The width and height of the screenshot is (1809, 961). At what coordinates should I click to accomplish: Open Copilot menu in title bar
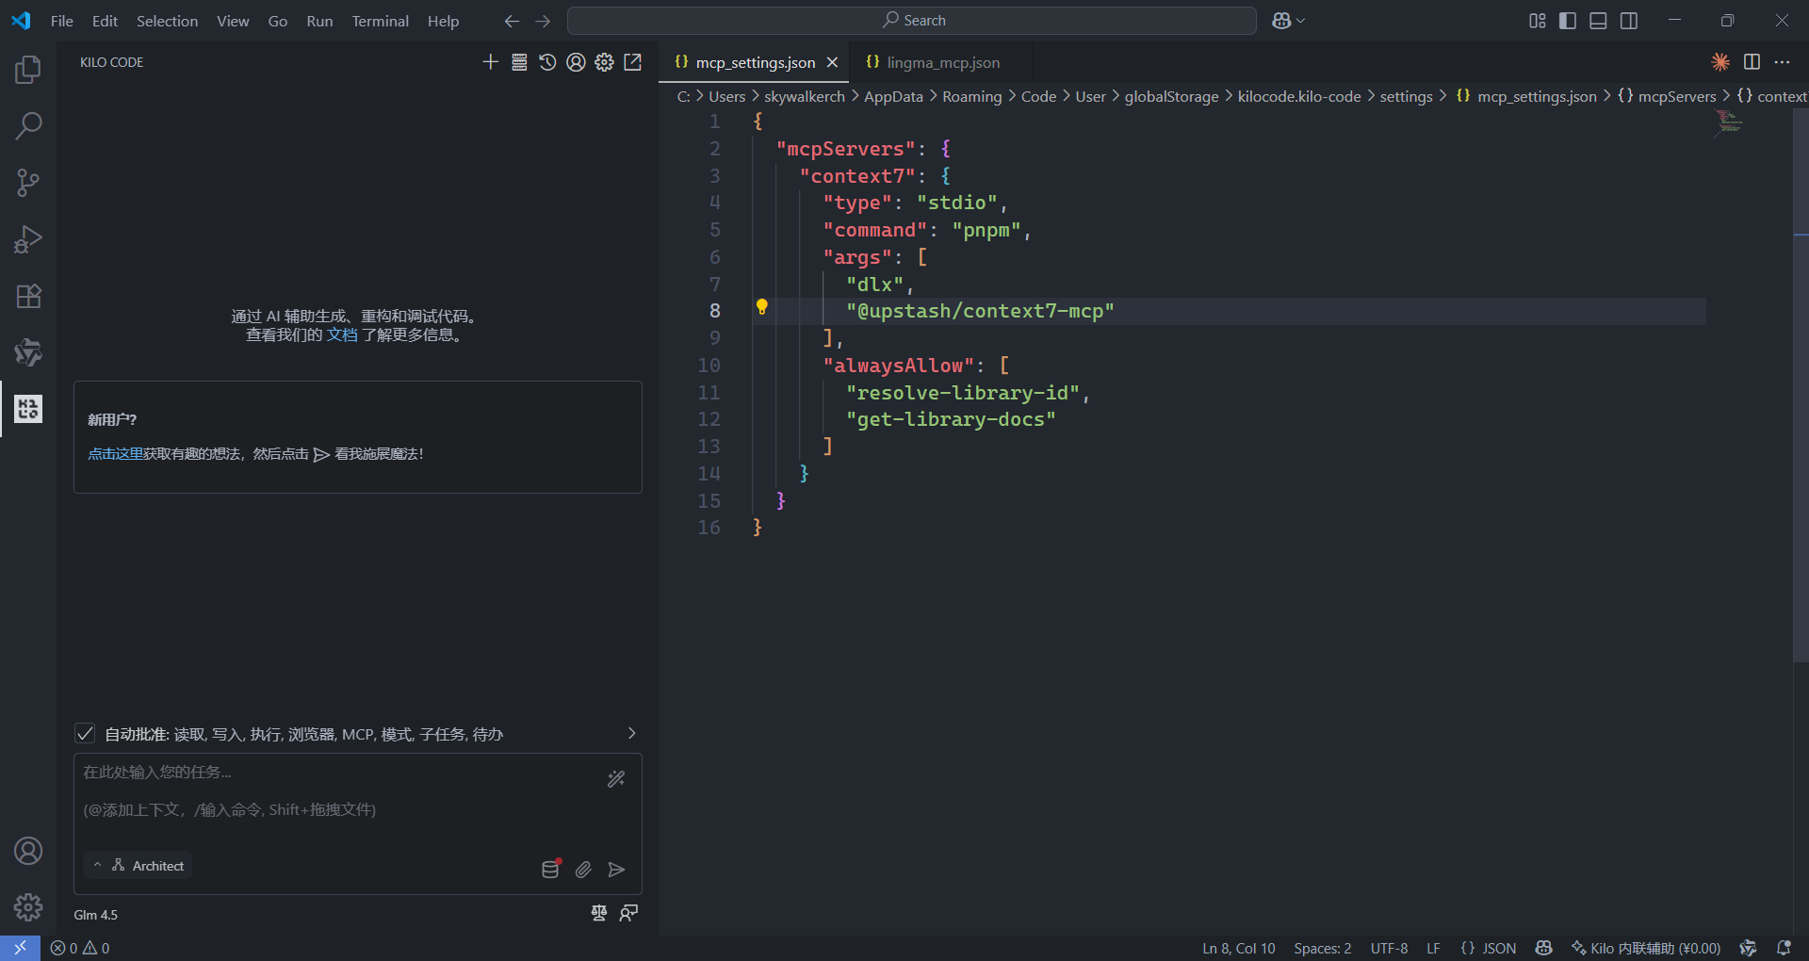click(1288, 21)
